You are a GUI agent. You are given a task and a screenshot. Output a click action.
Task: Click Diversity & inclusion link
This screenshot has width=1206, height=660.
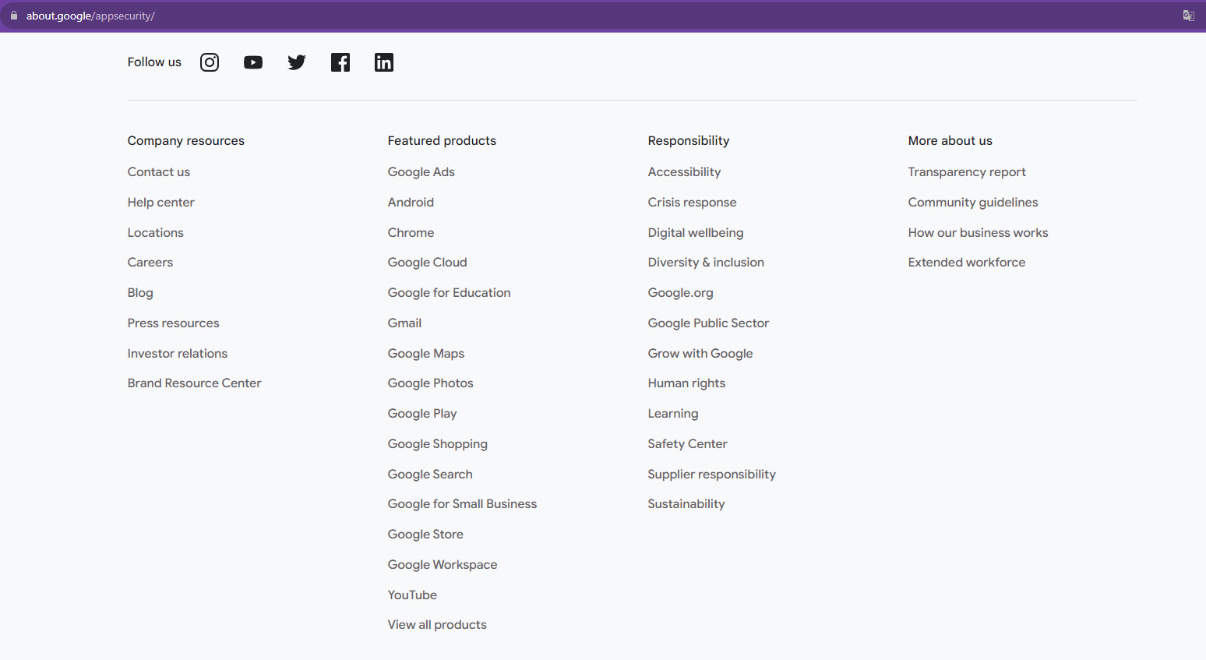point(706,263)
